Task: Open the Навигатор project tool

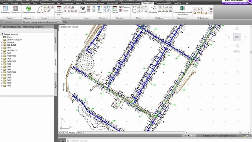Action: [5, 9]
